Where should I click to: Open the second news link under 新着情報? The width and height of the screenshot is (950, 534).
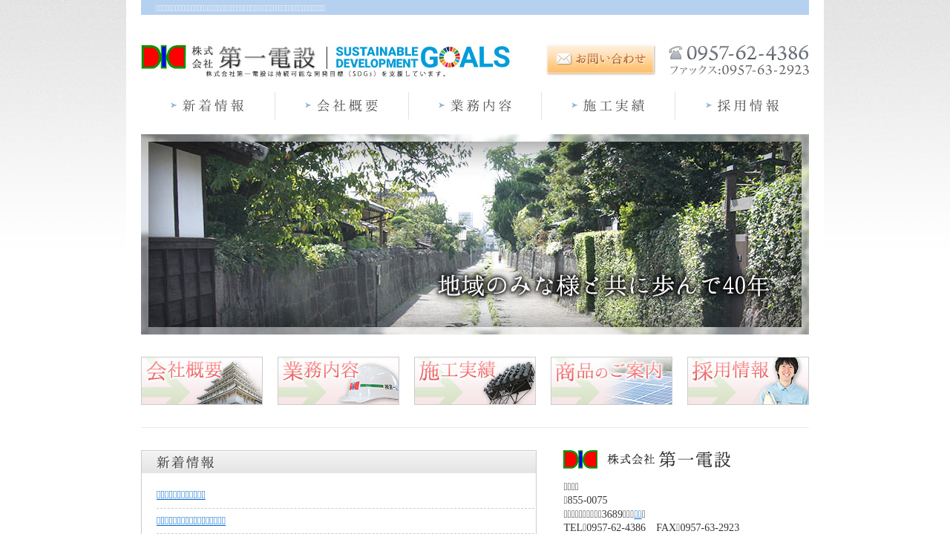pos(191,521)
